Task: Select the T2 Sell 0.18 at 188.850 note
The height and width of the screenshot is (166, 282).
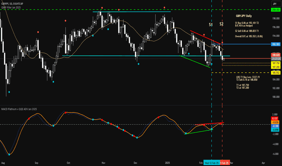Action: (x=247, y=80)
